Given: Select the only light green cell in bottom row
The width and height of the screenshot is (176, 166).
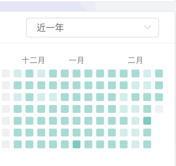Looking at the screenshot, I should click(x=135, y=144).
